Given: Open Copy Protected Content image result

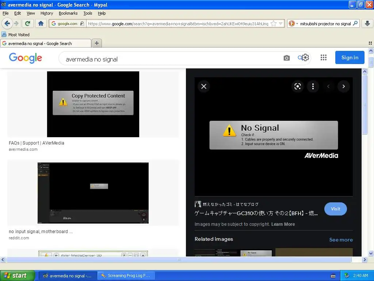Looking at the screenshot, I should click(93, 104).
